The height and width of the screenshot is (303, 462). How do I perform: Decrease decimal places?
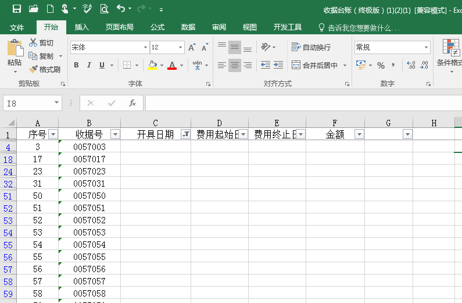424,65
